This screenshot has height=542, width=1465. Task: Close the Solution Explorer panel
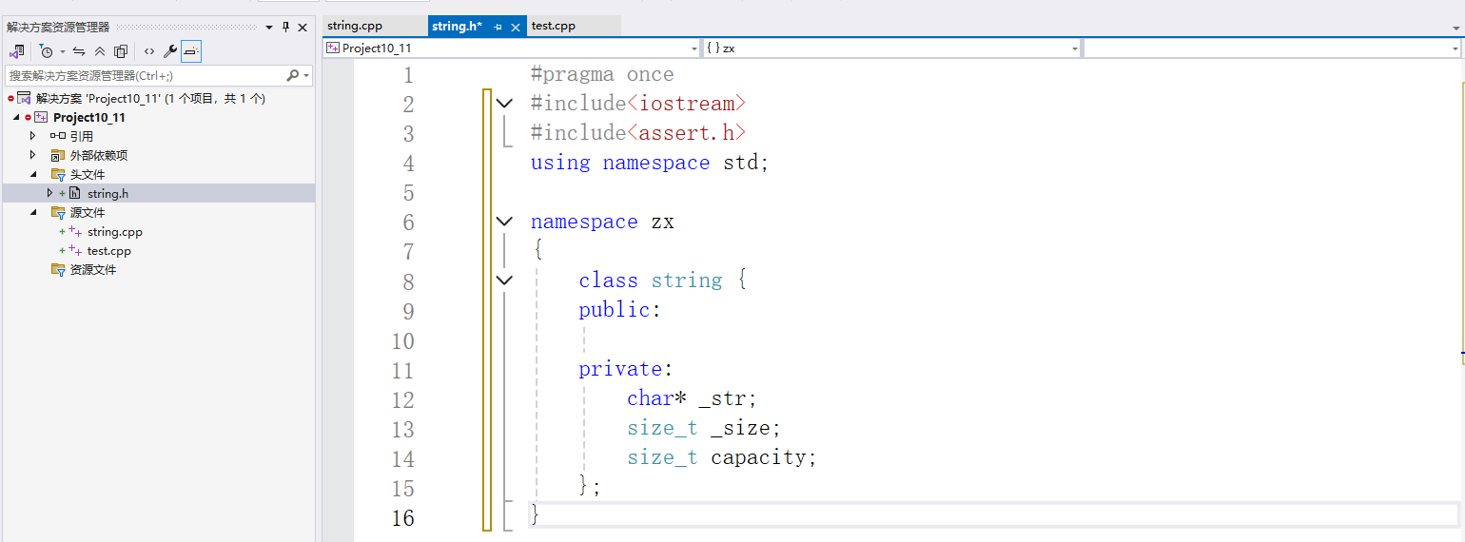tap(303, 28)
